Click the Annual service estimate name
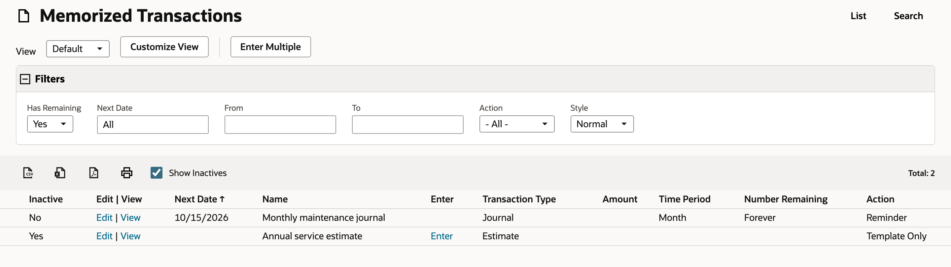951x267 pixels. click(312, 236)
